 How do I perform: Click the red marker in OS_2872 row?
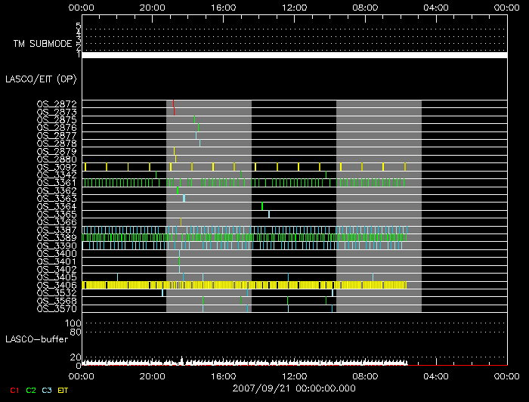pos(173,104)
